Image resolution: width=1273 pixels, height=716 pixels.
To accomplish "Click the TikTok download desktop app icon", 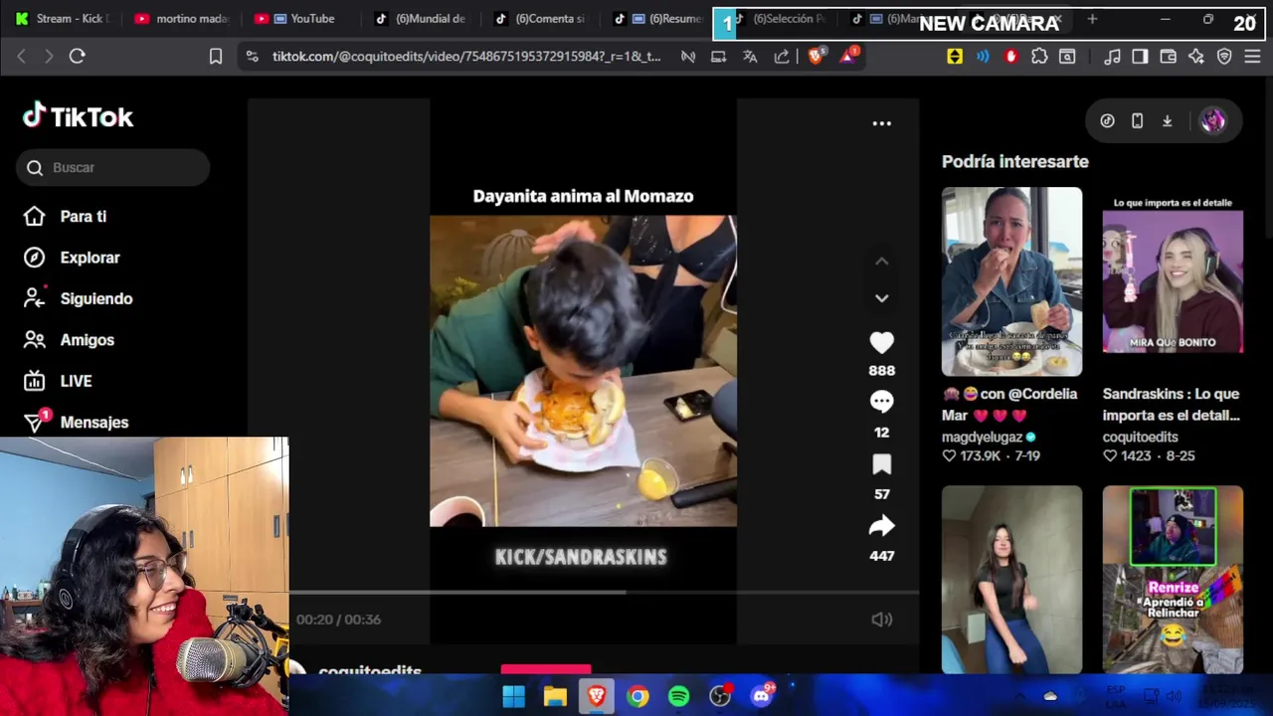I will (1167, 120).
